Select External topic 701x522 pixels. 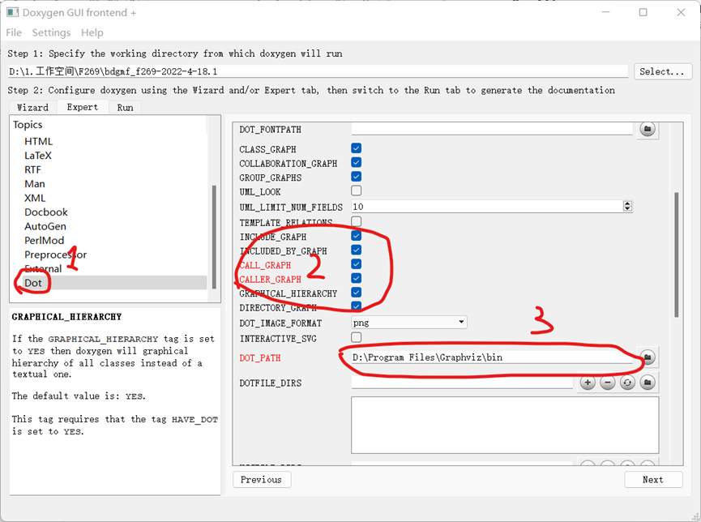(x=43, y=269)
